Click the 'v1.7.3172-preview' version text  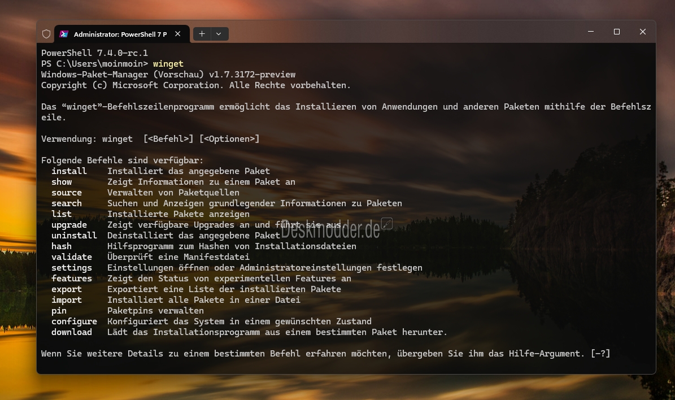coord(252,75)
